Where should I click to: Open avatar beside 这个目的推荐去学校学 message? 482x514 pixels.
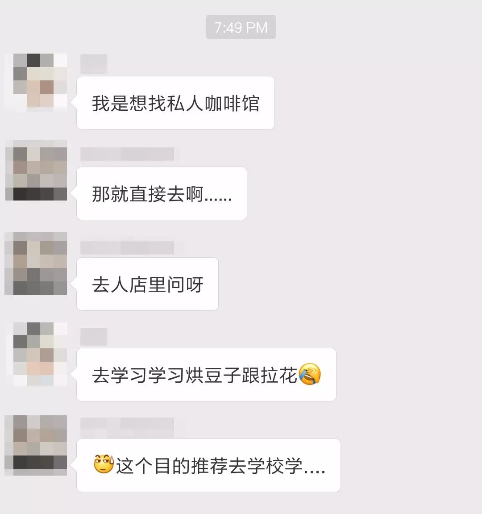[x=36, y=445]
